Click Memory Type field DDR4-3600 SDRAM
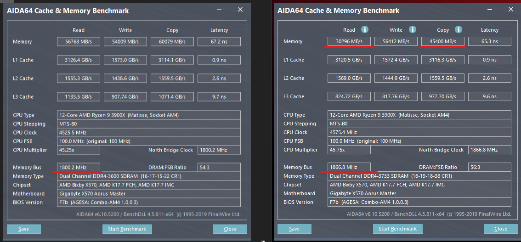The height and width of the screenshot is (242, 521). [x=148, y=176]
